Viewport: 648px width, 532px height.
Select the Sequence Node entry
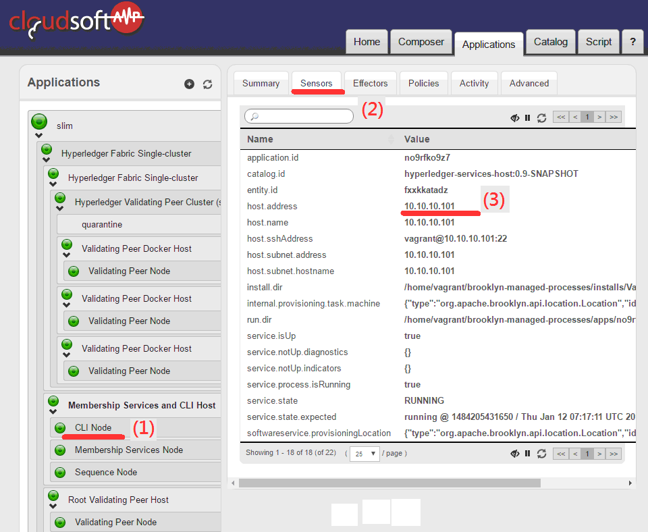pos(106,472)
